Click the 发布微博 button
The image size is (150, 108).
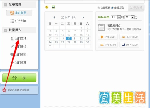coord(136,8)
